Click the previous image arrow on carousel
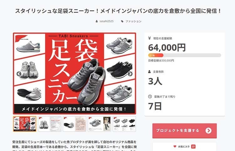Image resolution: width=235 pixels, height=151 pixels. (19, 74)
